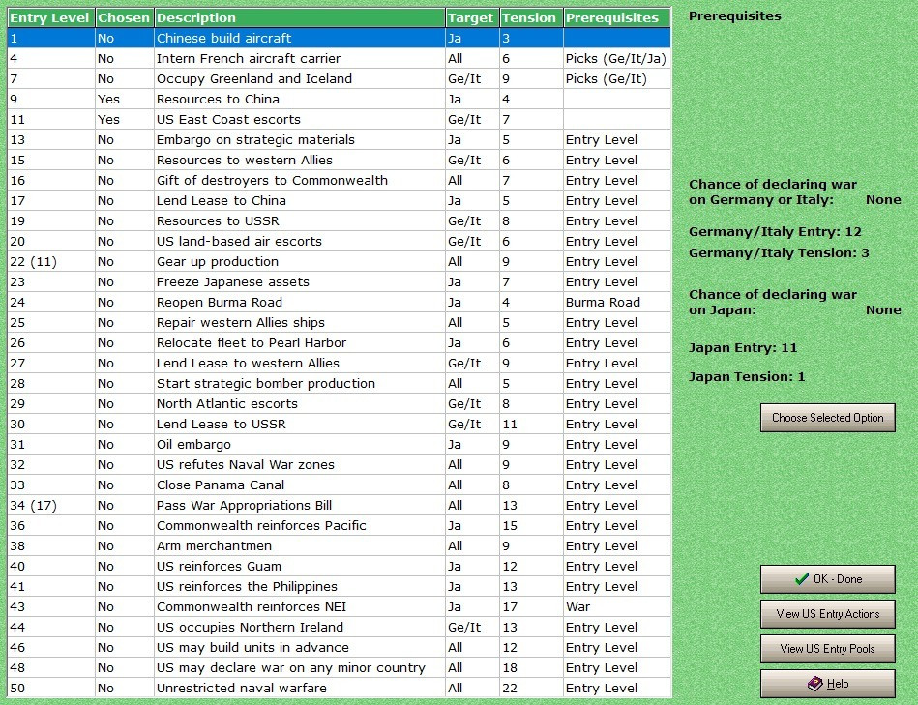Image resolution: width=918 pixels, height=705 pixels.
Task: Select 'Pass War Appropriations Bill' row
Action: (x=339, y=505)
